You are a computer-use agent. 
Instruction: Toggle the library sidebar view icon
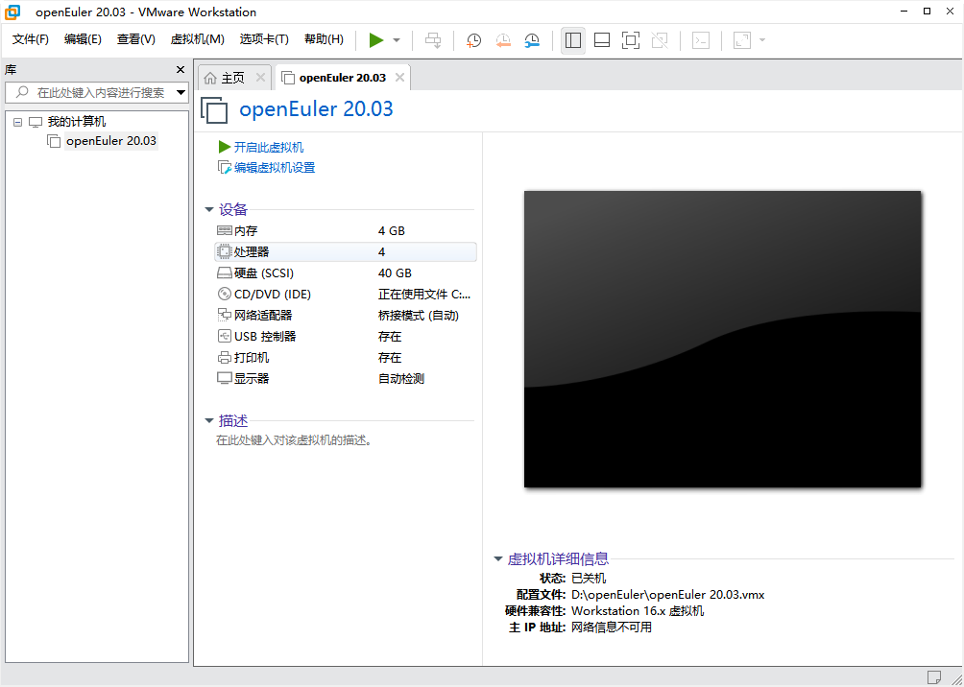pos(573,40)
